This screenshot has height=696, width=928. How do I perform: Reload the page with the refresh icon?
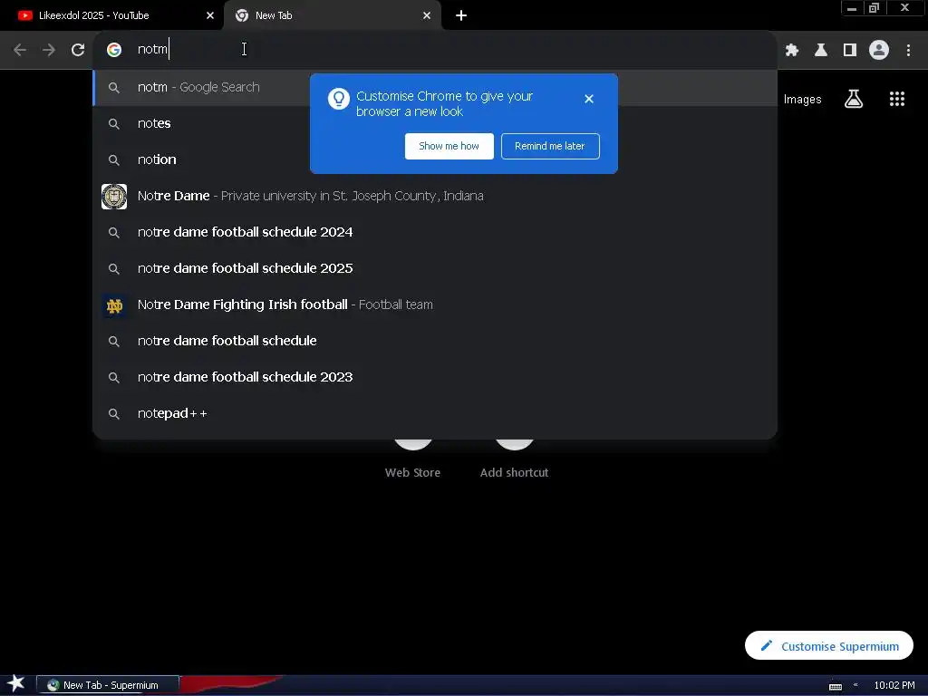point(78,50)
